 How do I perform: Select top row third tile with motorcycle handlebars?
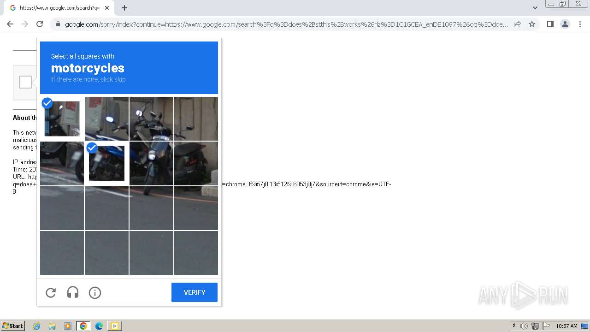pyautogui.click(x=151, y=119)
